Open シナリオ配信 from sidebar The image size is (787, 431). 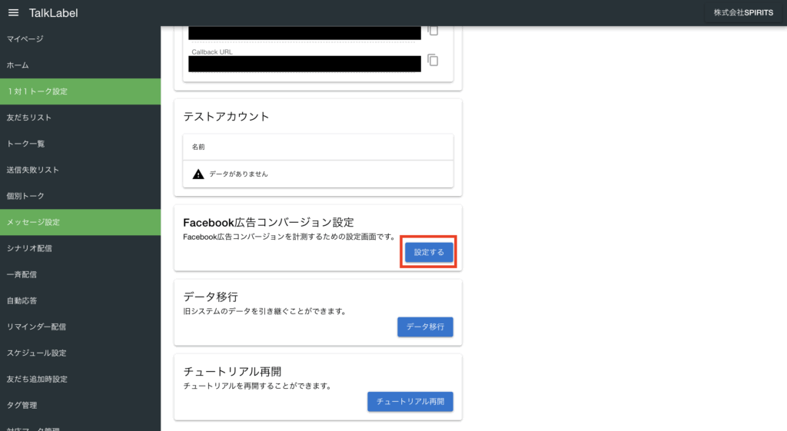click(29, 248)
